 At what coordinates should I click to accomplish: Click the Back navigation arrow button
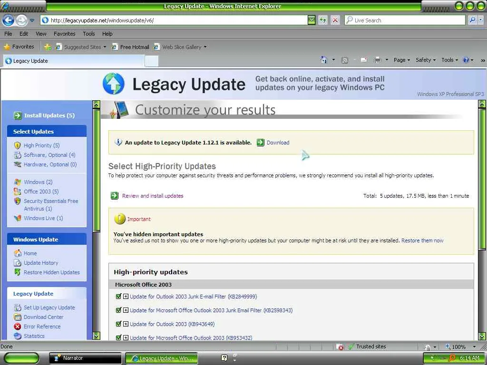click(8, 20)
